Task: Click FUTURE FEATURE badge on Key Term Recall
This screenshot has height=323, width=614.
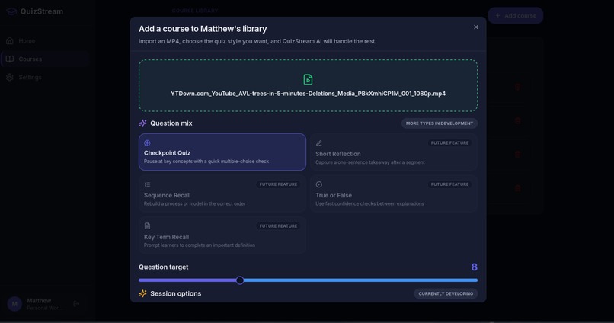Action: click(278, 226)
